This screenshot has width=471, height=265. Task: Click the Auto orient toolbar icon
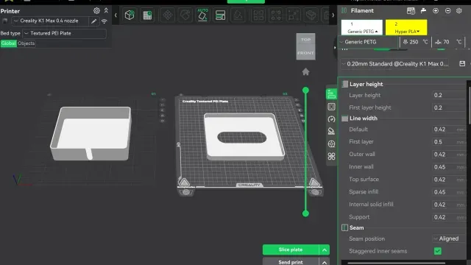click(203, 15)
